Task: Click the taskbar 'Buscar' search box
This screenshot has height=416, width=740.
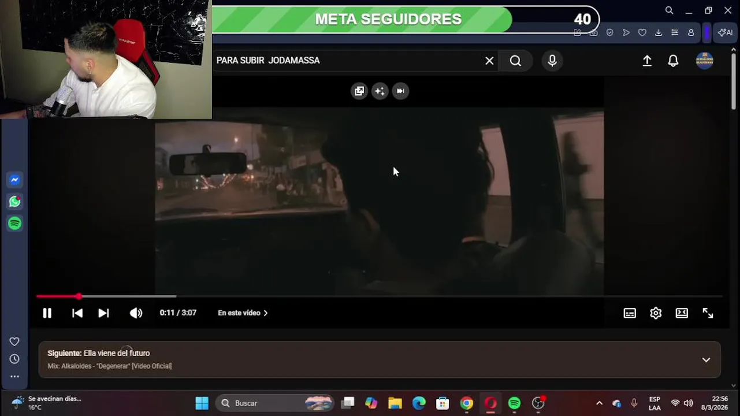Action: tap(276, 403)
